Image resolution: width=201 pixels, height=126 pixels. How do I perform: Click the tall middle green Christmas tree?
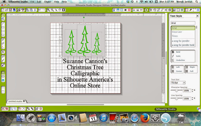point(84,41)
